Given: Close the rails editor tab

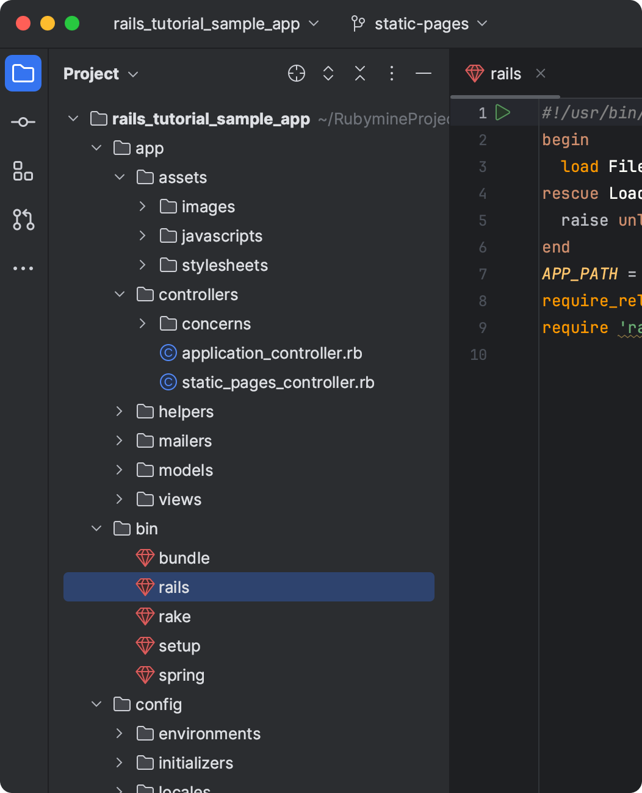Looking at the screenshot, I should pyautogui.click(x=541, y=74).
